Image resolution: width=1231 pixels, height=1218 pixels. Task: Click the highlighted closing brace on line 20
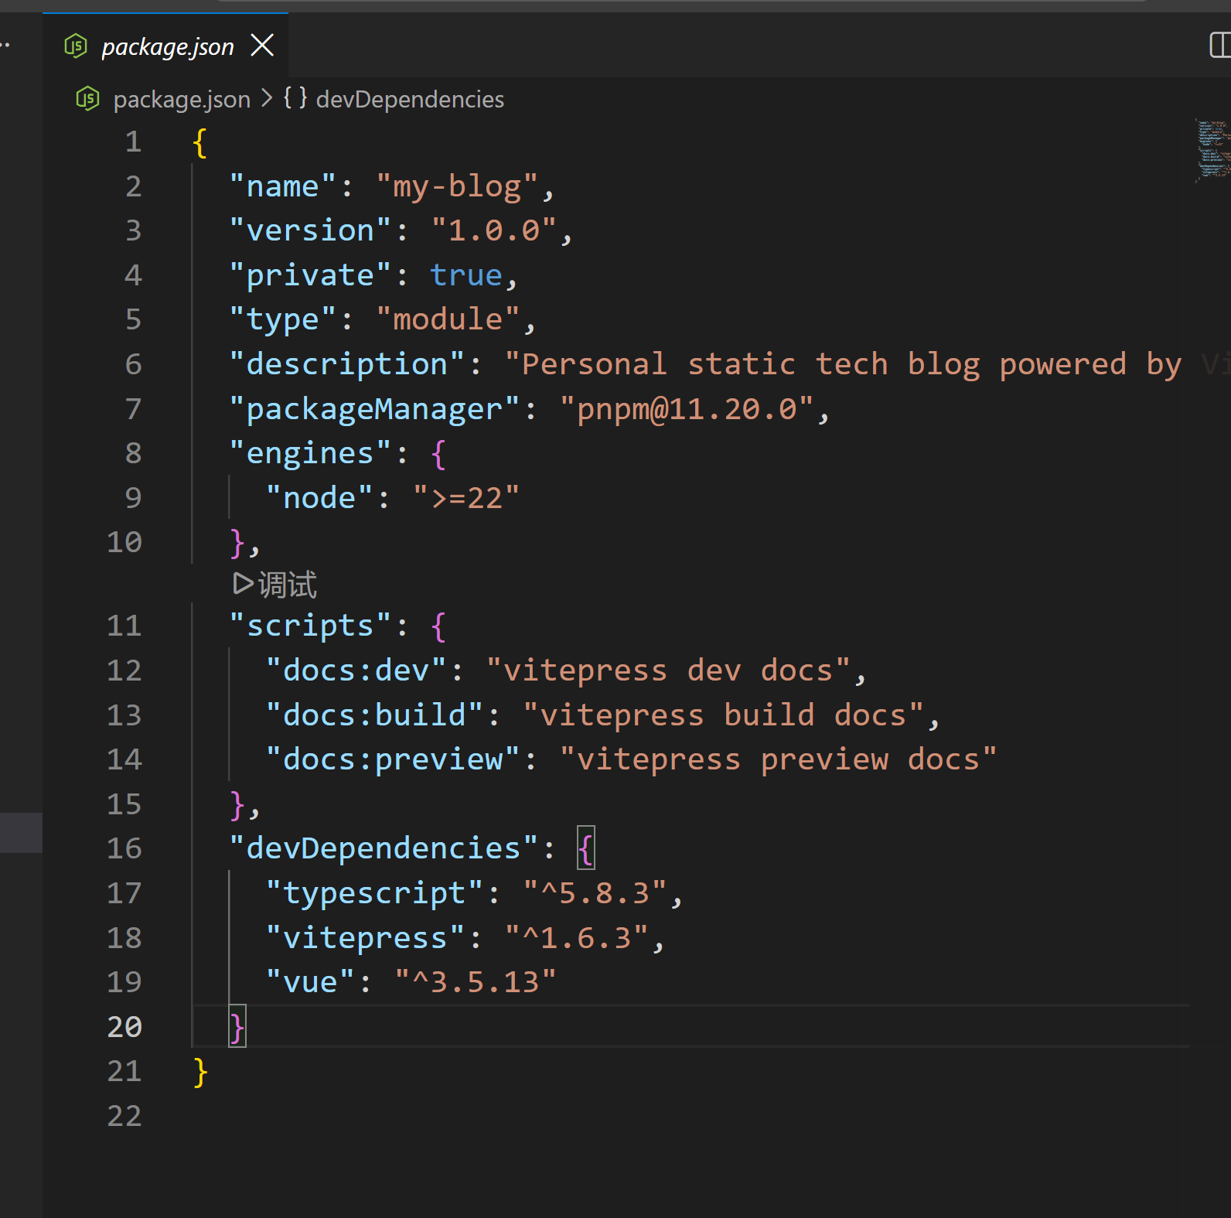[x=237, y=1027]
